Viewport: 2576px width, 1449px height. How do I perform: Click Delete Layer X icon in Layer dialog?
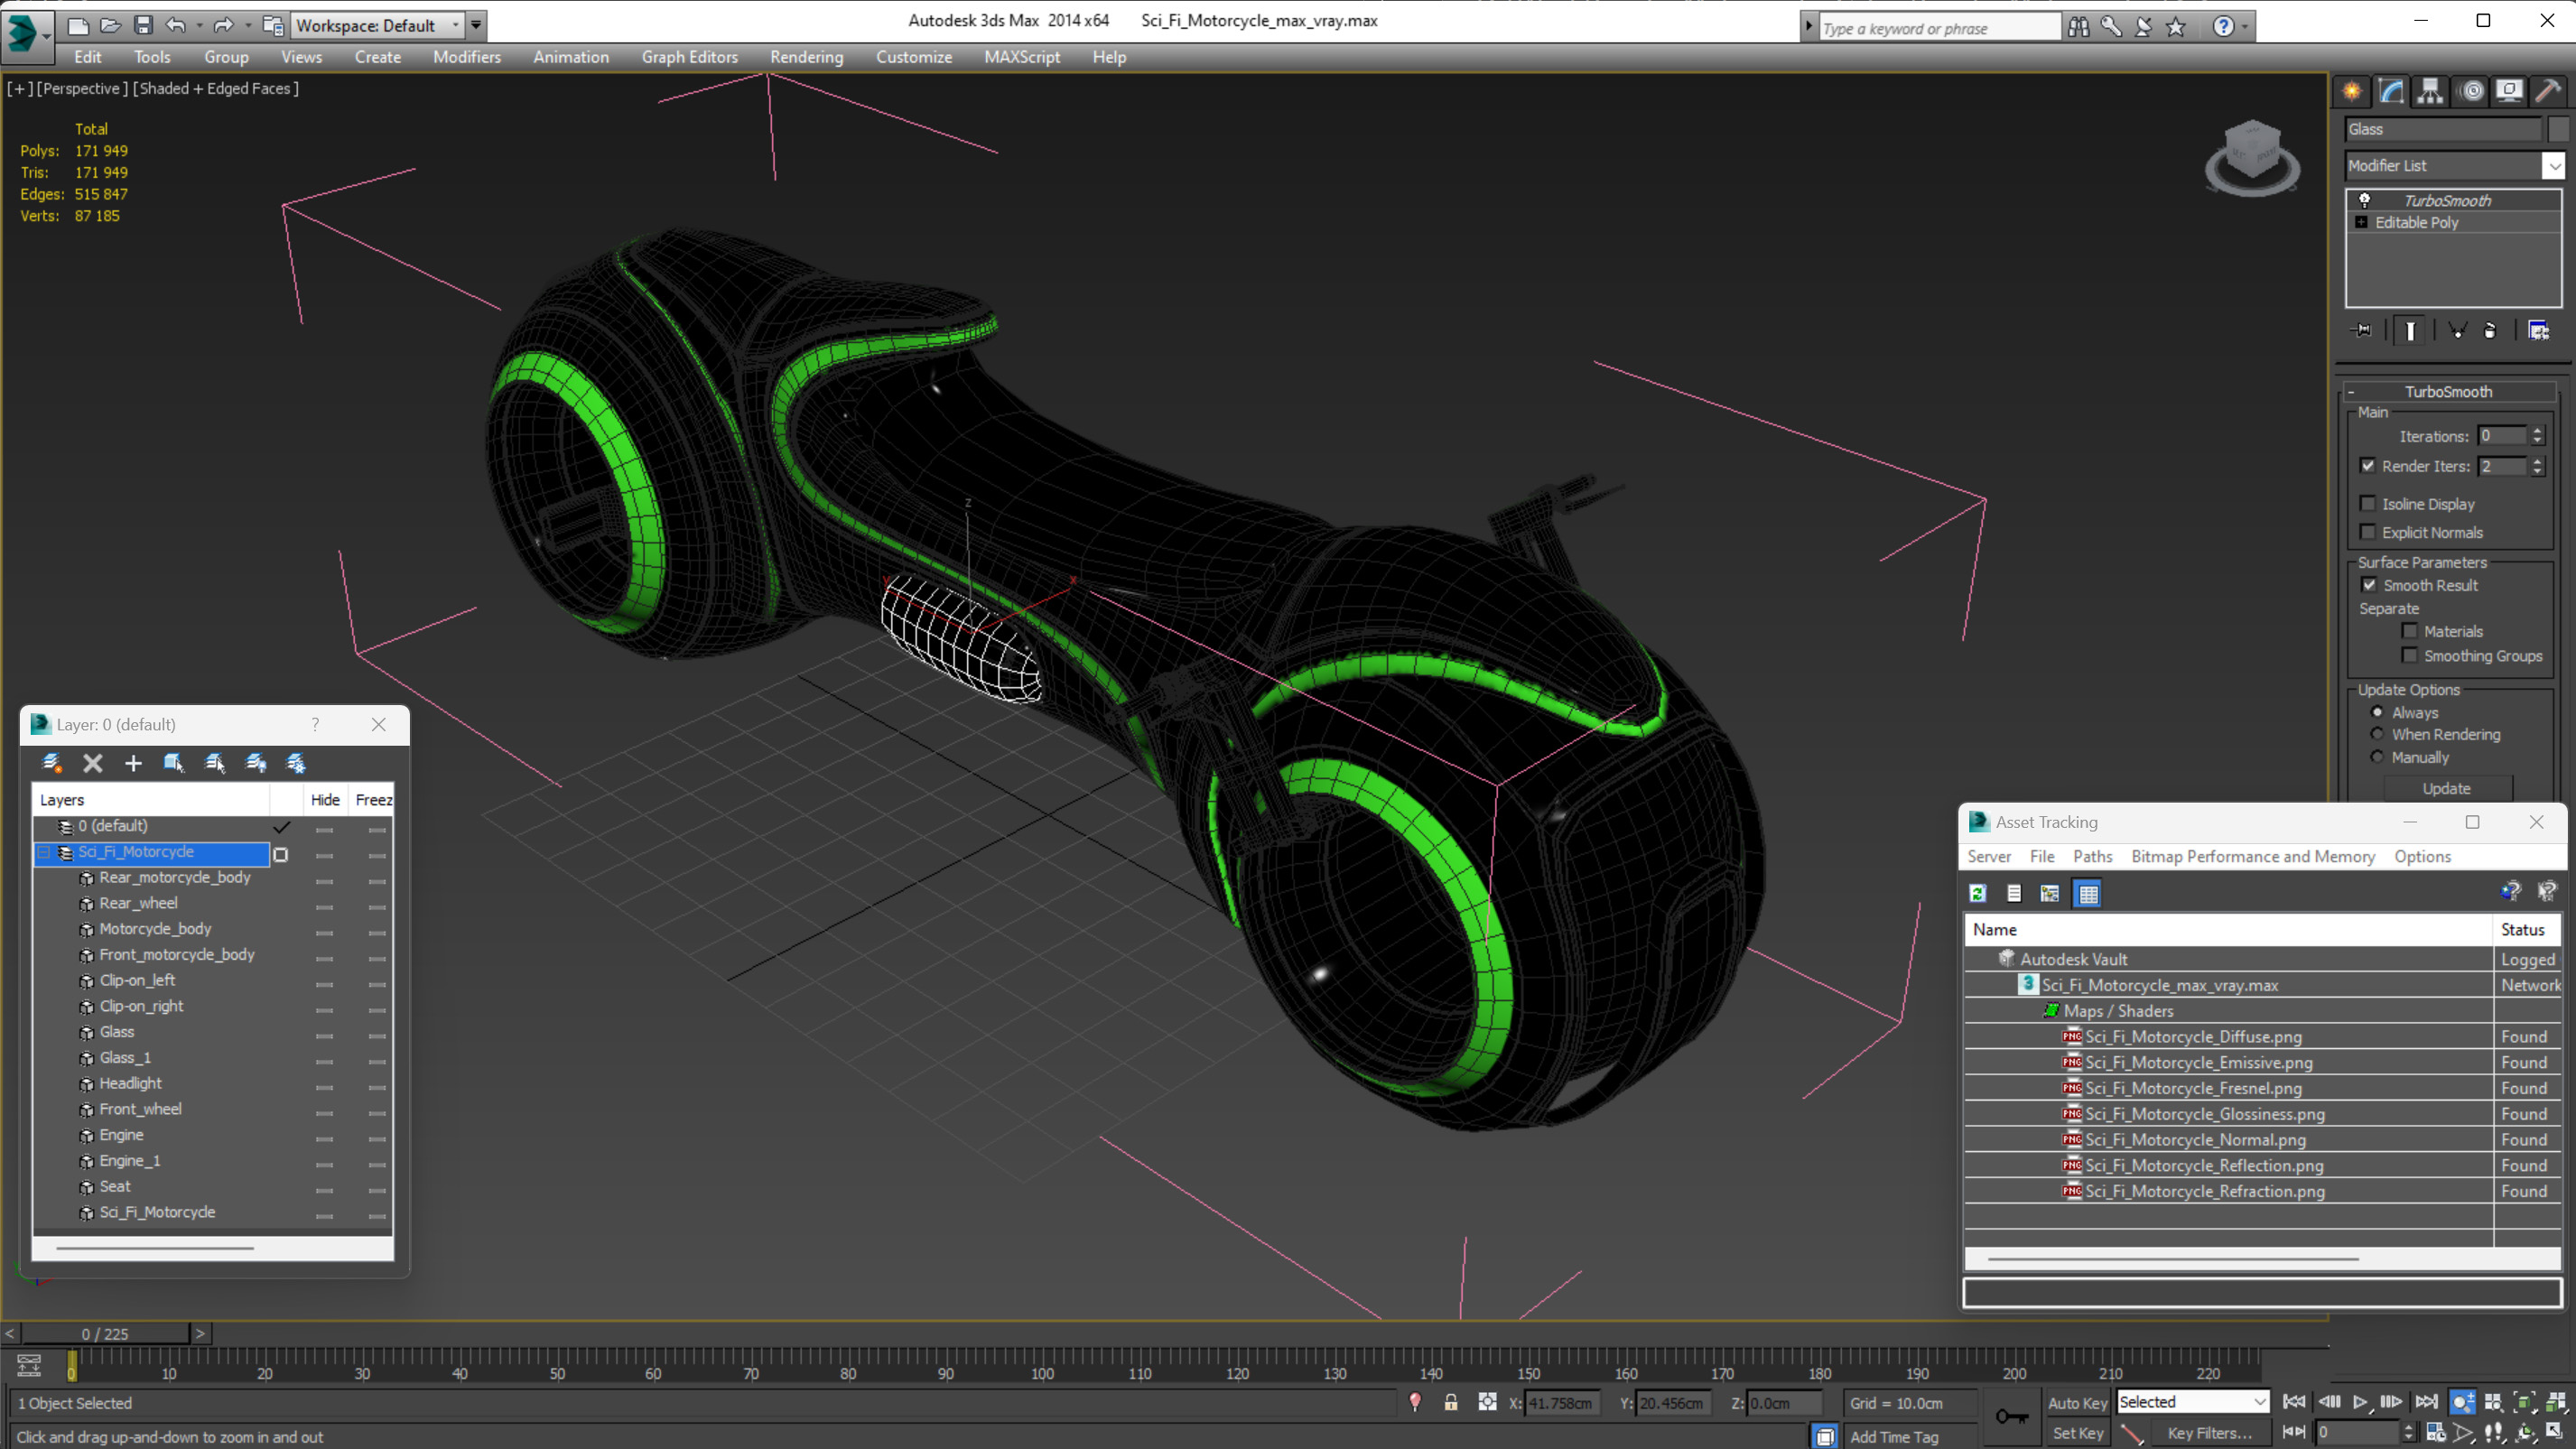click(93, 763)
